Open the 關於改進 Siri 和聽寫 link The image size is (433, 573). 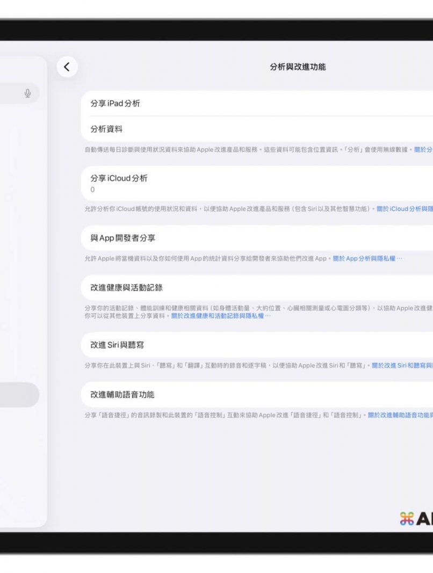click(x=402, y=366)
